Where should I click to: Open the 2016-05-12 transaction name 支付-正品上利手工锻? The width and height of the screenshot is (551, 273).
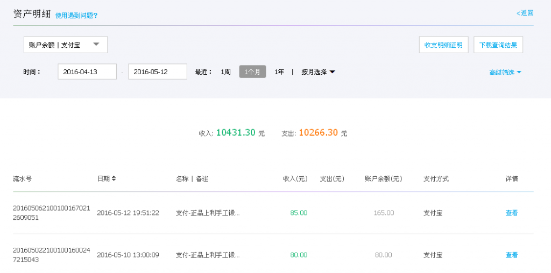pyautogui.click(x=208, y=213)
